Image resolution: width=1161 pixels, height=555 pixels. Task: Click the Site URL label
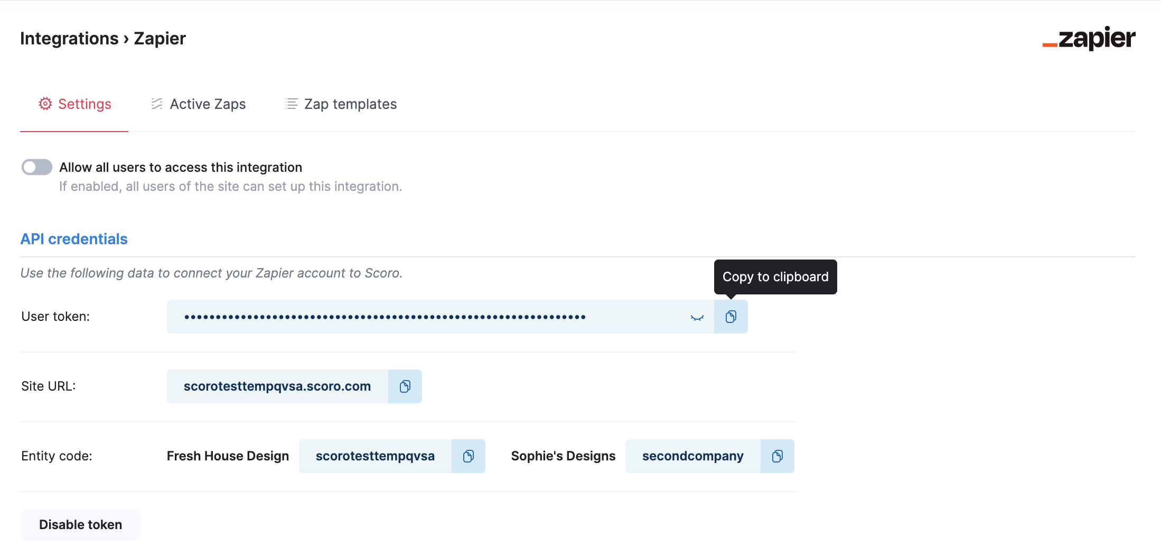49,386
